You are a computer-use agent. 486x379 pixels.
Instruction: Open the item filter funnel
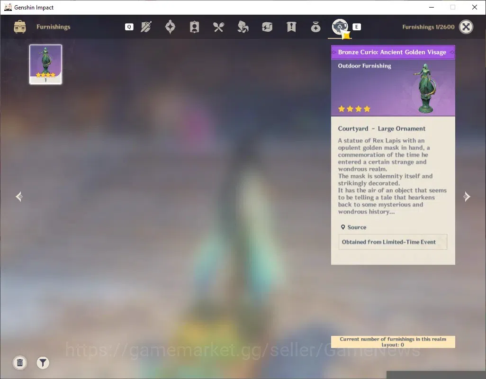pos(43,362)
